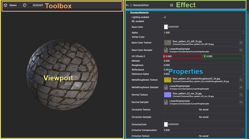Toggle the Vertex Color checkbox
This screenshot has height=139, width=249.
click(x=165, y=37)
